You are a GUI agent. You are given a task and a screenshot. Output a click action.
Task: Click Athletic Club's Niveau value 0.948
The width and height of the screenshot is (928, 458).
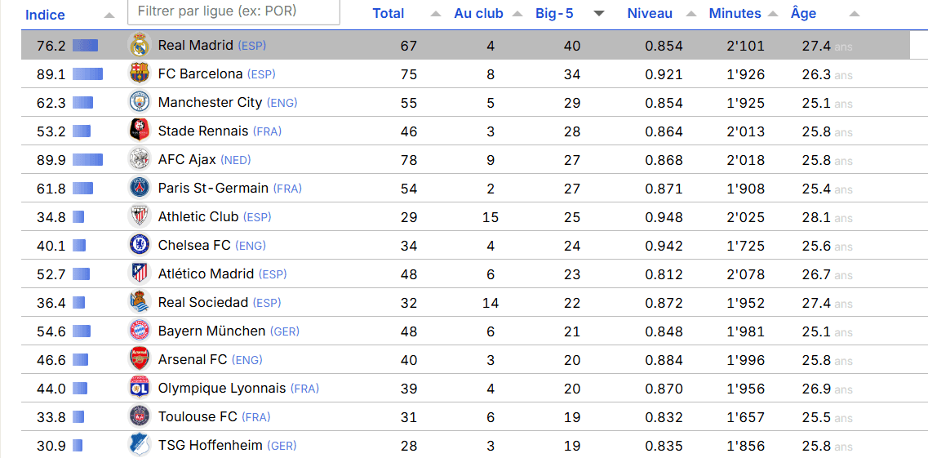664,216
